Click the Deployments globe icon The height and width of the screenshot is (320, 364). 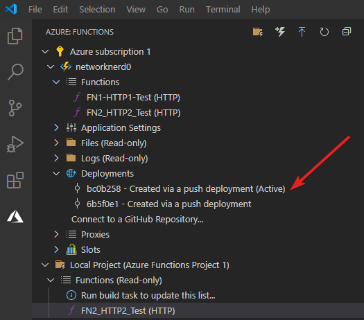(71, 173)
